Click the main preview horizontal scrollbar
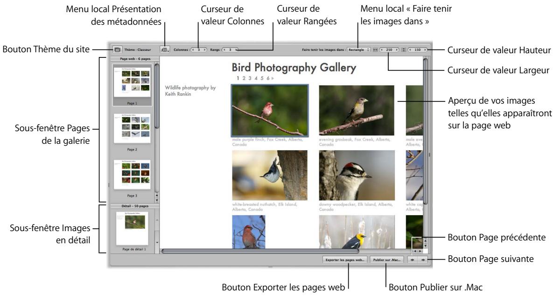Screen dimensions: 554x296 [x=260, y=251]
